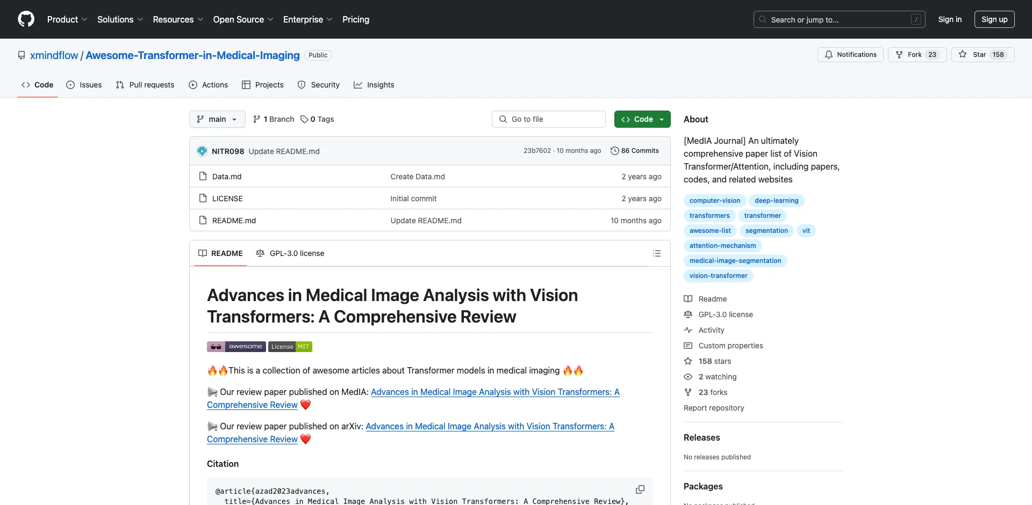This screenshot has height=505, width=1032.
Task: Click the search magnifier icon in header
Action: point(763,19)
